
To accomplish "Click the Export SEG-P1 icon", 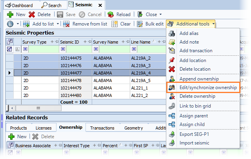I will pyautogui.click(x=172, y=134).
